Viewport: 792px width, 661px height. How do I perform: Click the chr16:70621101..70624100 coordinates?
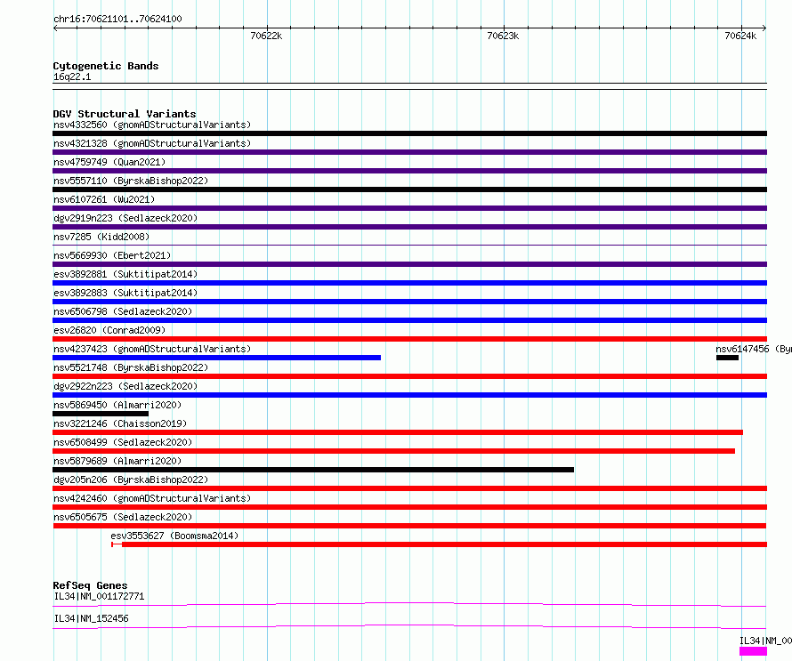coord(117,20)
